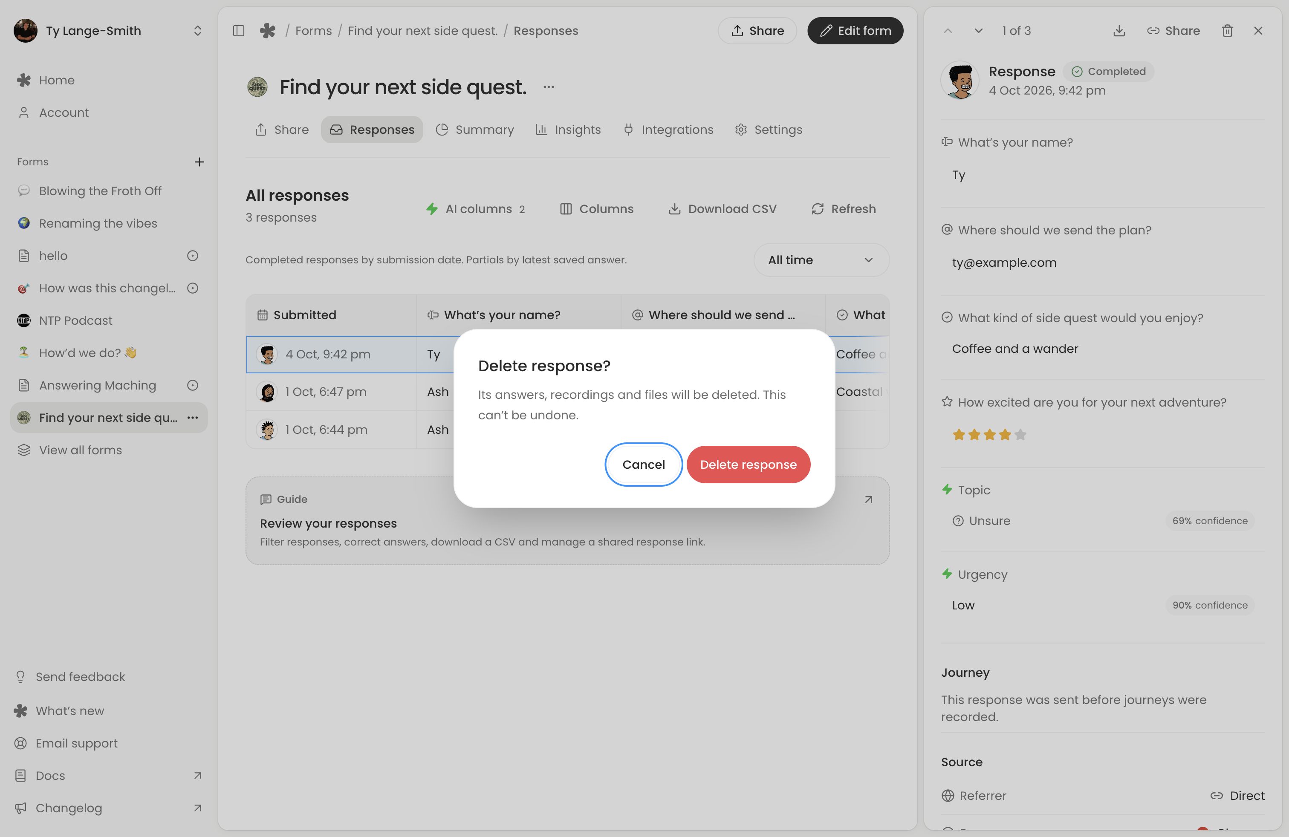Viewport: 1289px width, 837px height.
Task: Open more options next to form title
Action: [x=549, y=87]
